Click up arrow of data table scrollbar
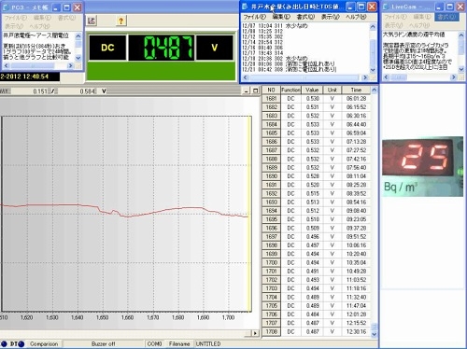The height and width of the screenshot is (349, 467). 375,90
